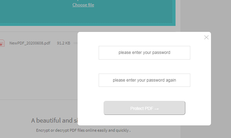Click the Protect PDF button

[144, 108]
